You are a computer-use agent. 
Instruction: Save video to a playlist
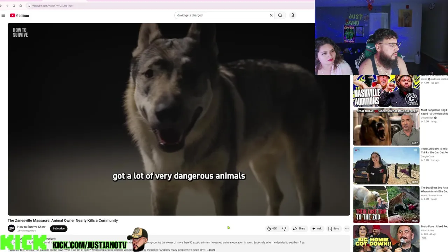(334, 229)
